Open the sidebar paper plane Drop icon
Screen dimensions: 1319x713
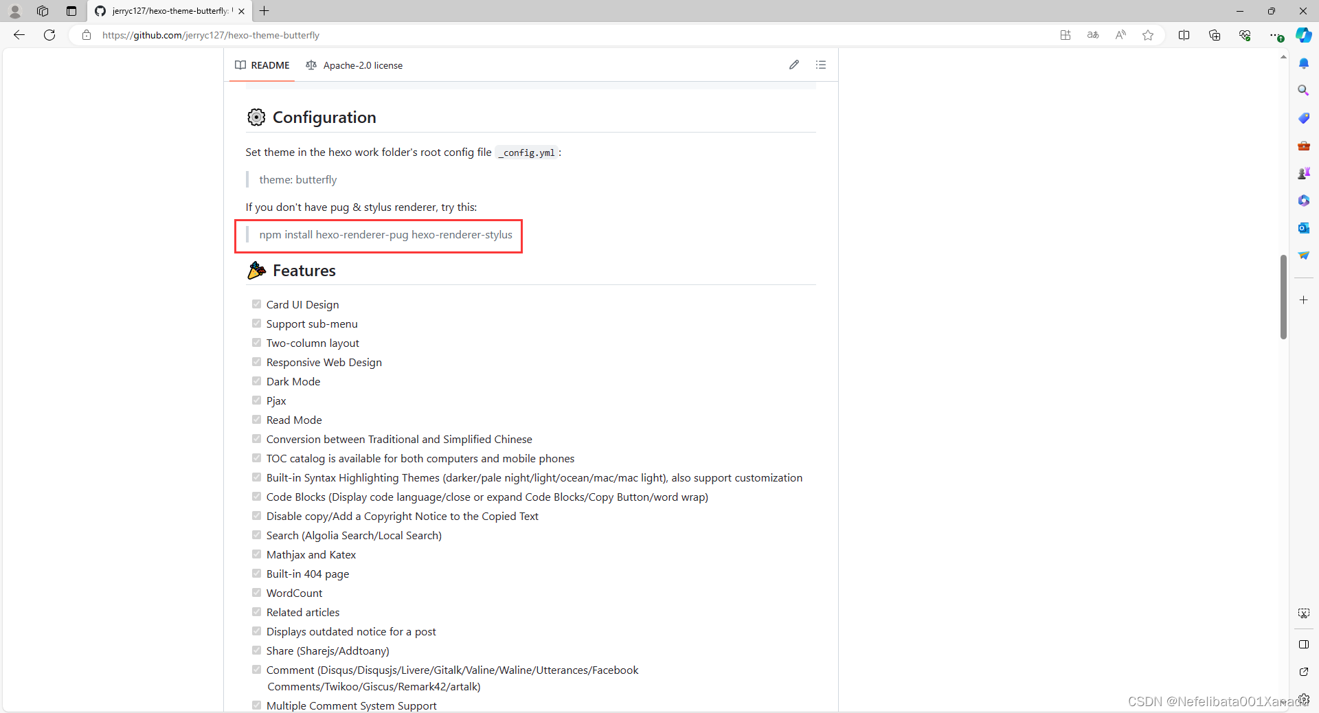click(1304, 256)
